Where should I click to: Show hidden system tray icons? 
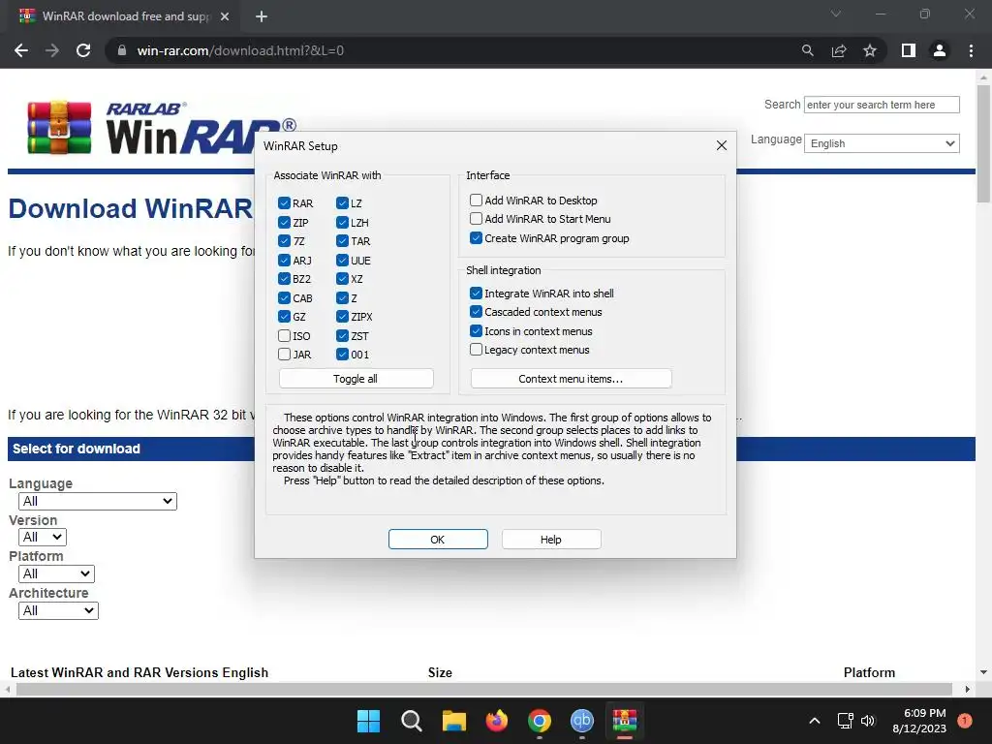pyautogui.click(x=815, y=721)
